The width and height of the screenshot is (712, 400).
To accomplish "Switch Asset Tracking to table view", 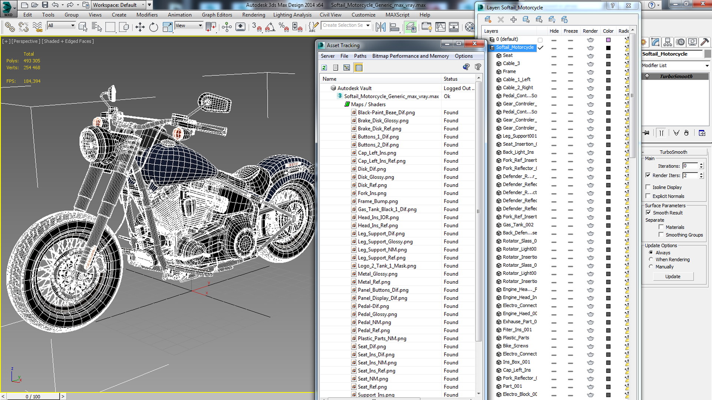I will pos(359,67).
